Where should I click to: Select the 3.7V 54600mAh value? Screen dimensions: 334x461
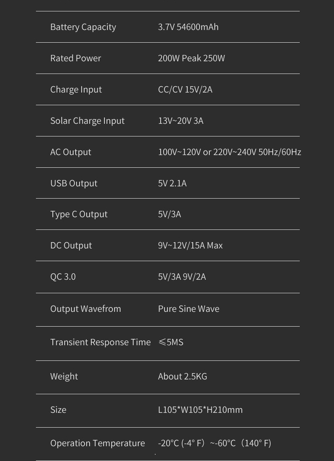point(188,27)
